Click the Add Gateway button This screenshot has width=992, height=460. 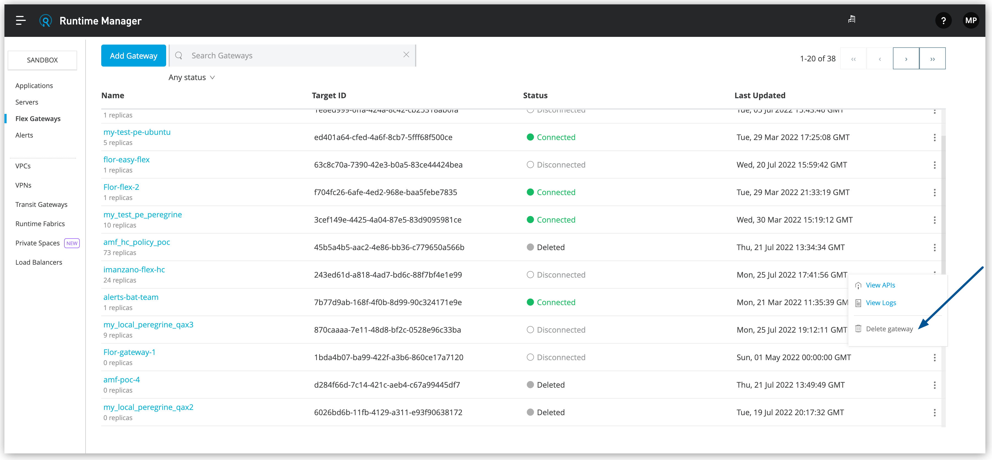[134, 56]
